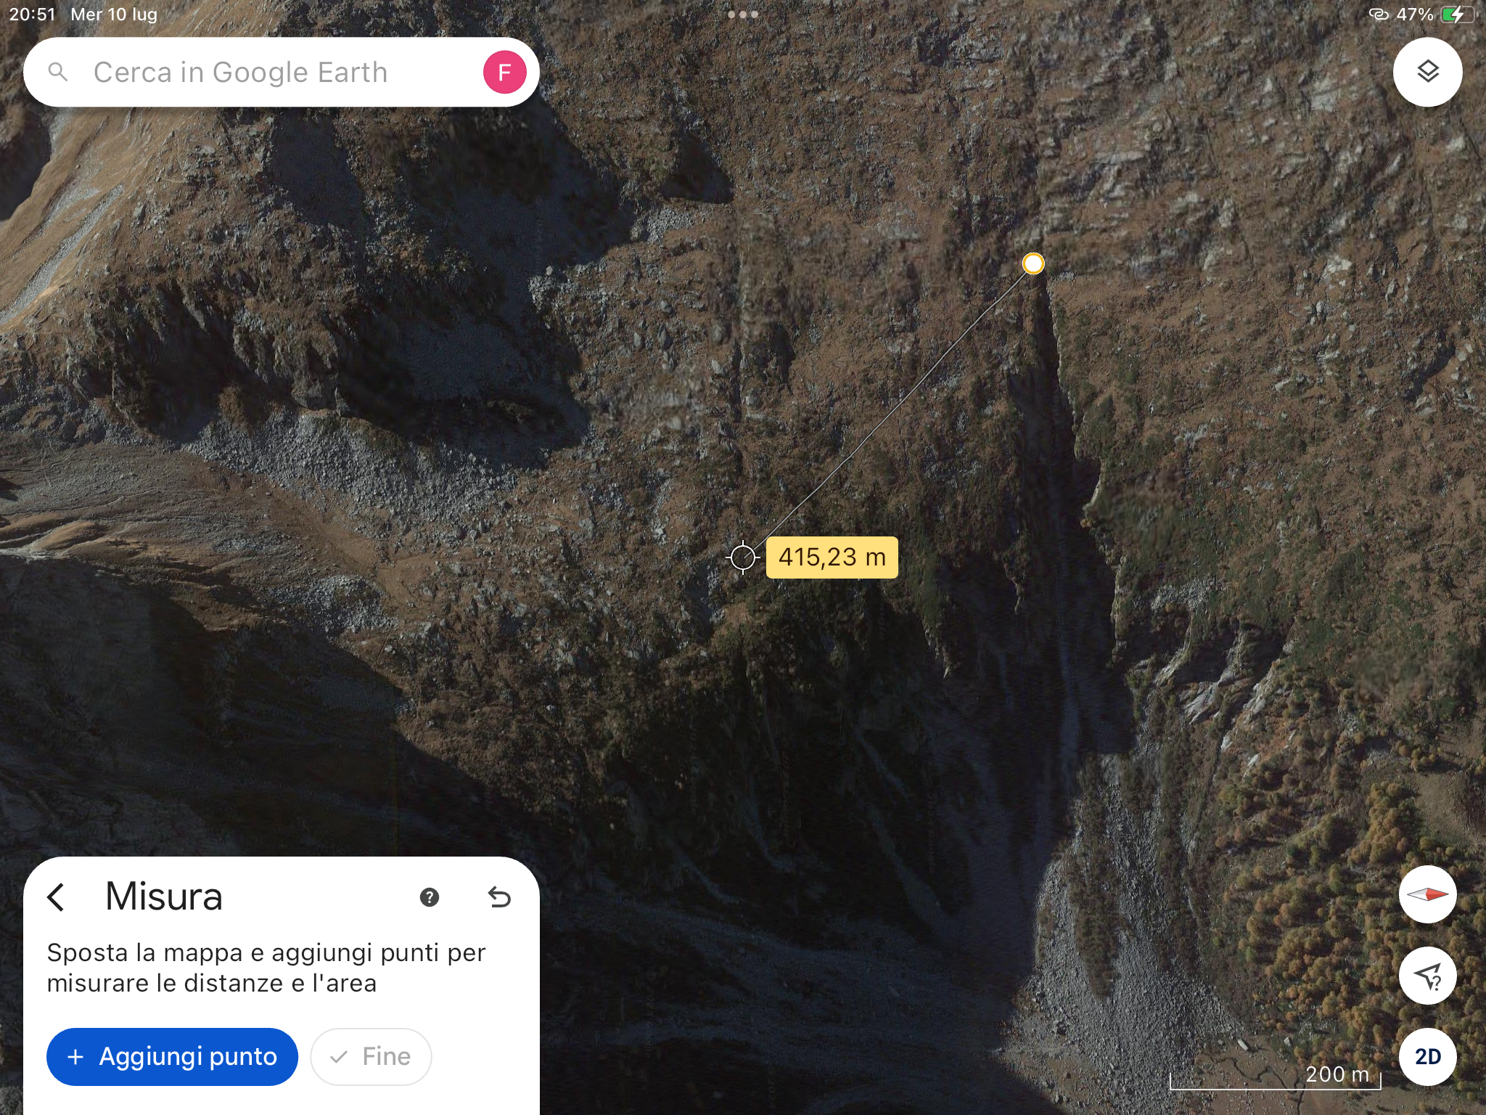Viewport: 1486px width, 1115px height.
Task: Tap the crosshair measurement cursor
Action: (742, 557)
